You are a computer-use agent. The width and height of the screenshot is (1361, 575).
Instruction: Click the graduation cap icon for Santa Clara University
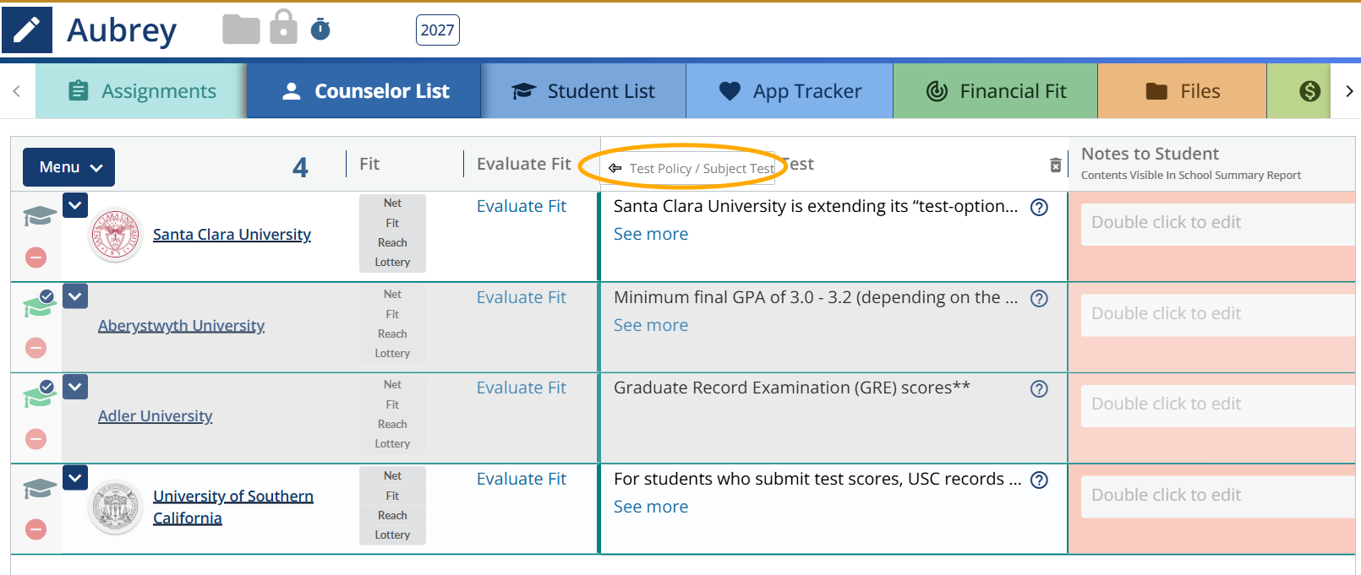pyautogui.click(x=39, y=216)
